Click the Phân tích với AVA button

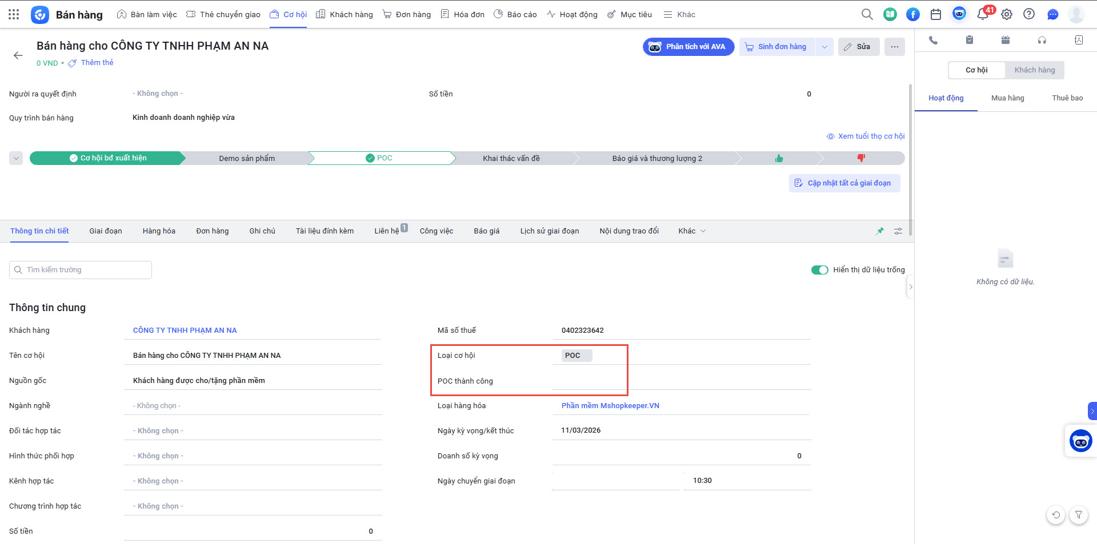[688, 47]
